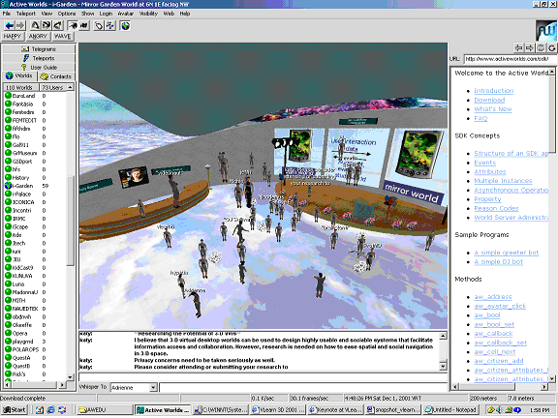Toggle the web browser globe button
Viewport: 558px width, 418px height.
(x=125, y=25)
